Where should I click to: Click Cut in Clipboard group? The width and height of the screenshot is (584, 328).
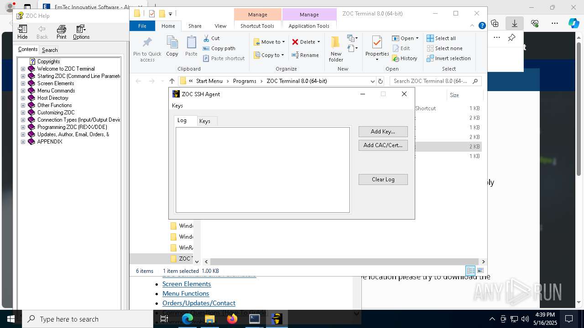(211, 38)
